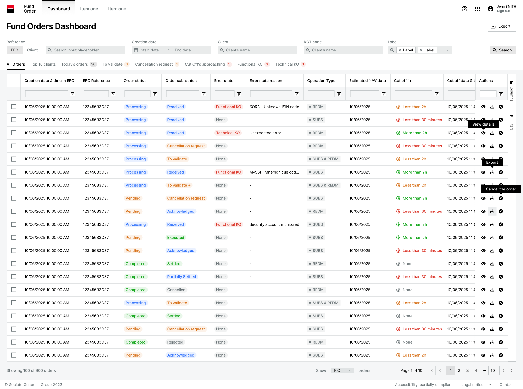The width and height of the screenshot is (523, 389).
Task: Click filter icon for Error state reason column
Action: tap(297, 94)
